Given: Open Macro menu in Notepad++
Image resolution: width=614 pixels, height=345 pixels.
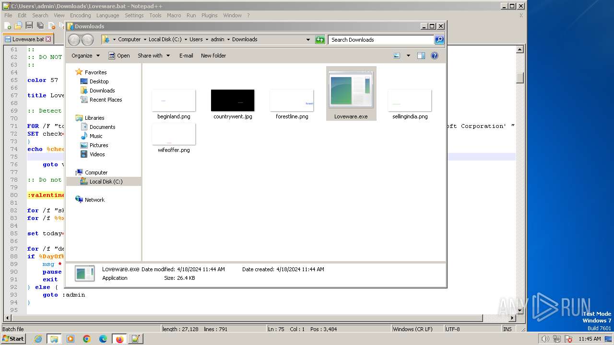Looking at the screenshot, I should 174,15.
